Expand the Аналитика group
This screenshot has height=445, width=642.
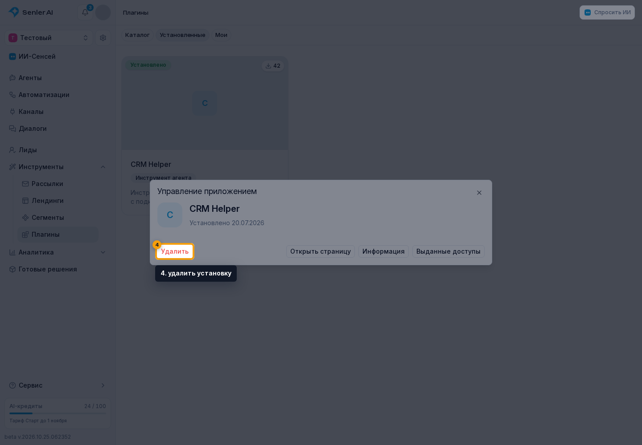point(103,252)
